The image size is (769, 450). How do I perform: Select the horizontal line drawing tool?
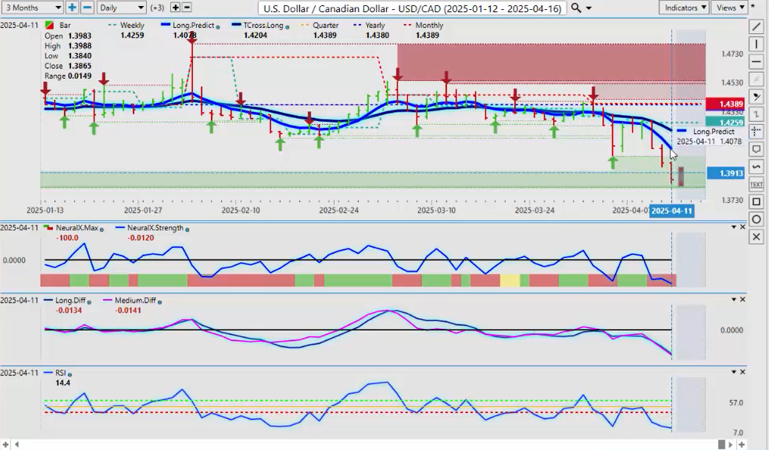(756, 62)
